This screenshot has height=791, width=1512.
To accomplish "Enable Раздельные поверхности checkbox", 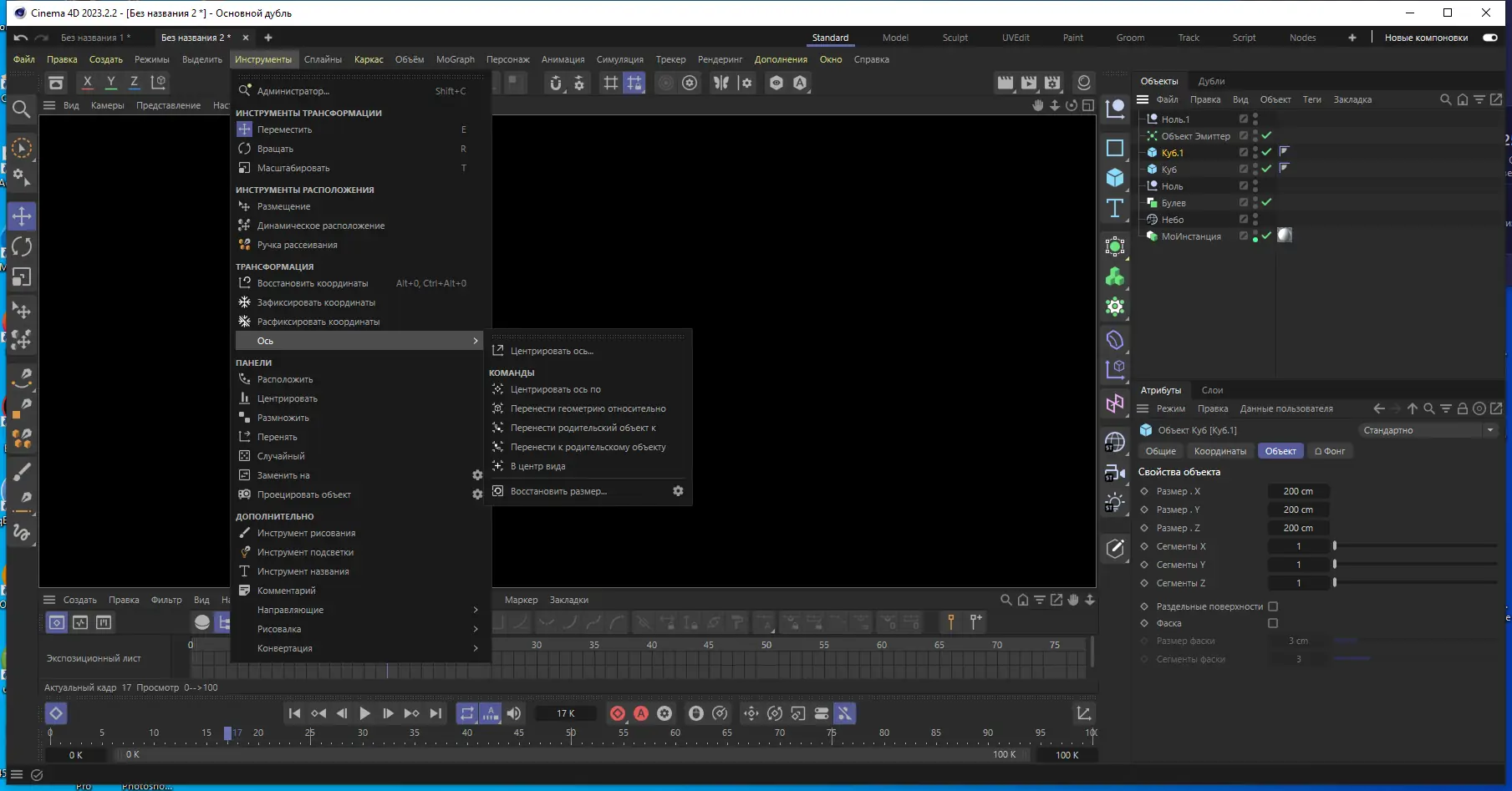I will 1273,606.
